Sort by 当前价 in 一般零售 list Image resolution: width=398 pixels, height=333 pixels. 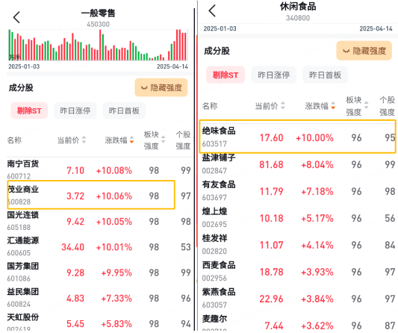click(x=72, y=140)
